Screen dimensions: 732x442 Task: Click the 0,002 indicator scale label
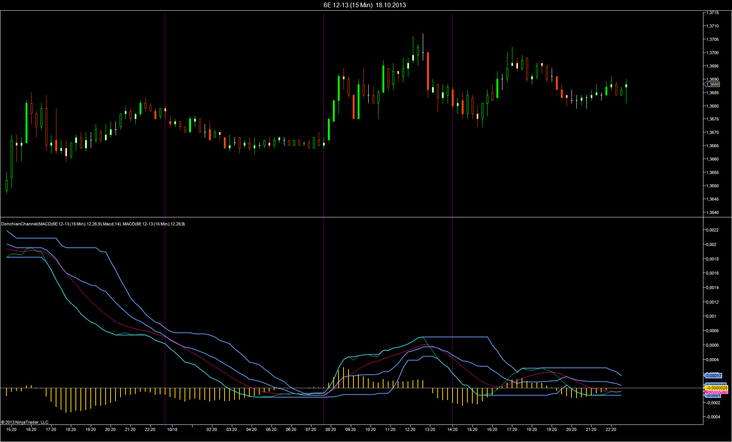711,244
